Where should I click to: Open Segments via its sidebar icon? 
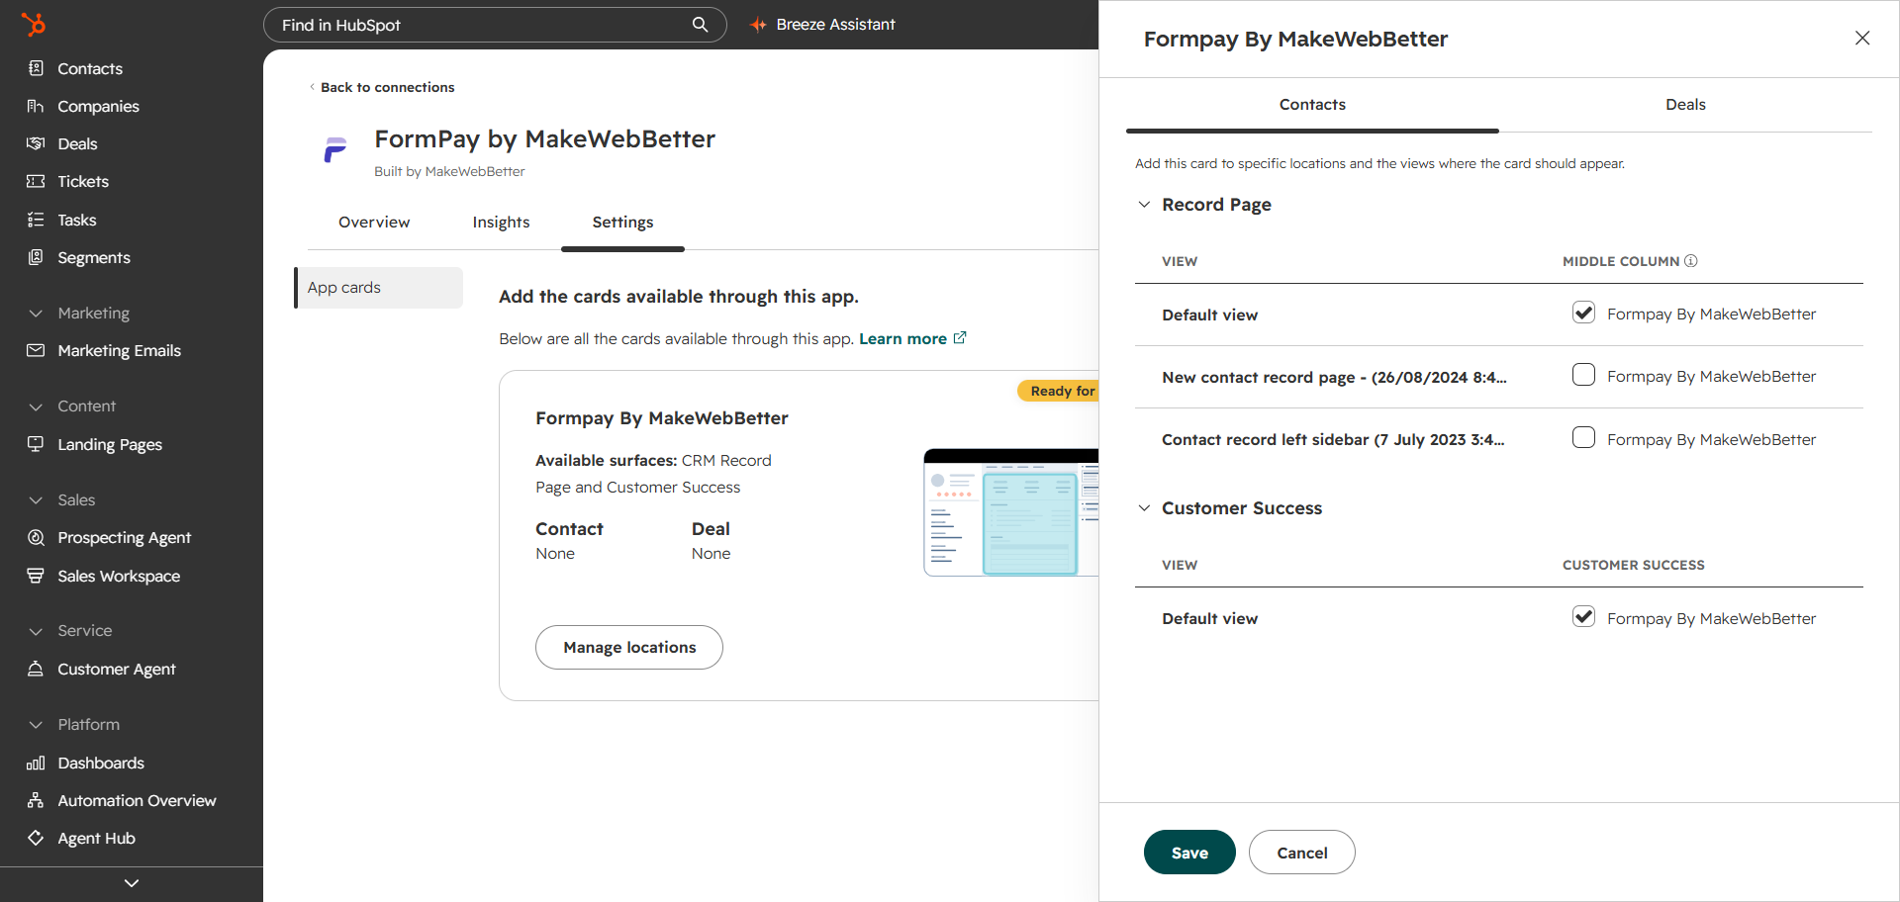point(36,257)
